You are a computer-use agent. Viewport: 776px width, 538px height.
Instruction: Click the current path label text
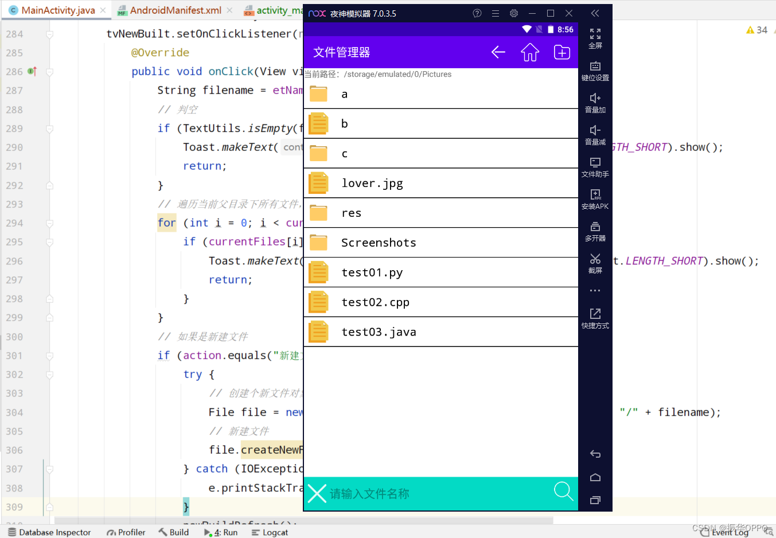378,74
